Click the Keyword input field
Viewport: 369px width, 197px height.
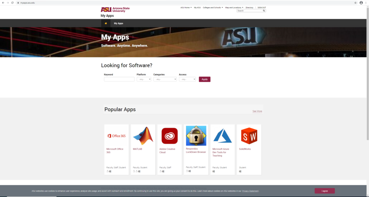click(x=119, y=79)
